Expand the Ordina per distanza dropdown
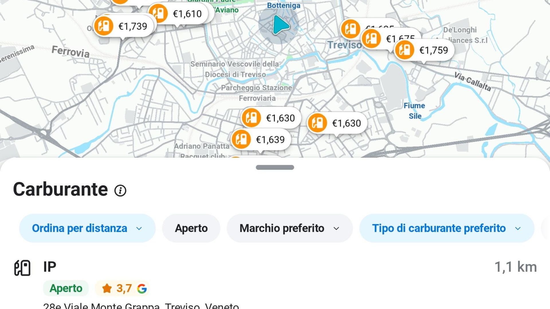 tap(87, 228)
